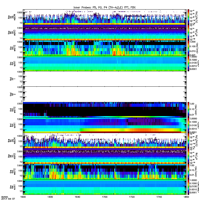This screenshot has height=212, width=199.
Task: Click the the fbk scm1 panel y-axis label
Action: [x=13, y=187]
